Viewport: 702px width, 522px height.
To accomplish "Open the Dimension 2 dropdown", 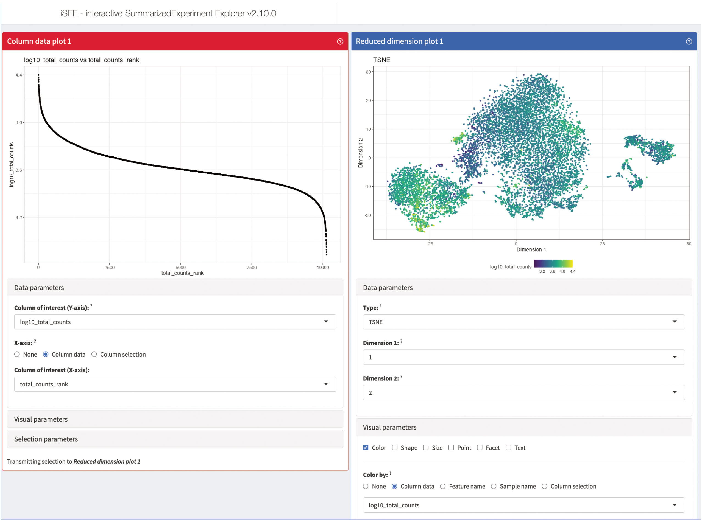I will [524, 392].
